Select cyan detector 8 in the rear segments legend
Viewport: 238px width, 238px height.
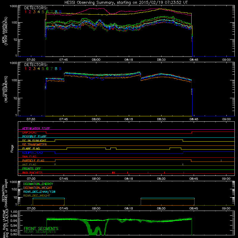tap(56, 69)
